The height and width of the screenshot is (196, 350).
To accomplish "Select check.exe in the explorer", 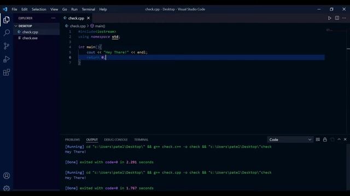I will pos(37,38).
